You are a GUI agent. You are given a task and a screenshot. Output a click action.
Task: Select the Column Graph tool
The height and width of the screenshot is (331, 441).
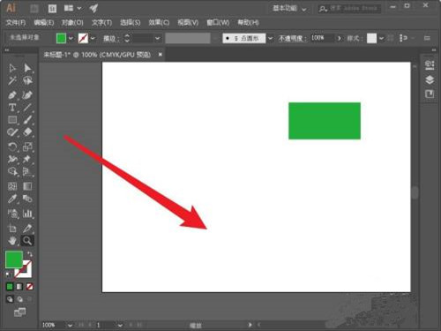tap(27, 214)
